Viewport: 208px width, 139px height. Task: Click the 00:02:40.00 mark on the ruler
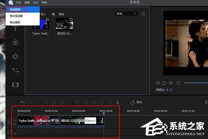[x=161, y=111]
